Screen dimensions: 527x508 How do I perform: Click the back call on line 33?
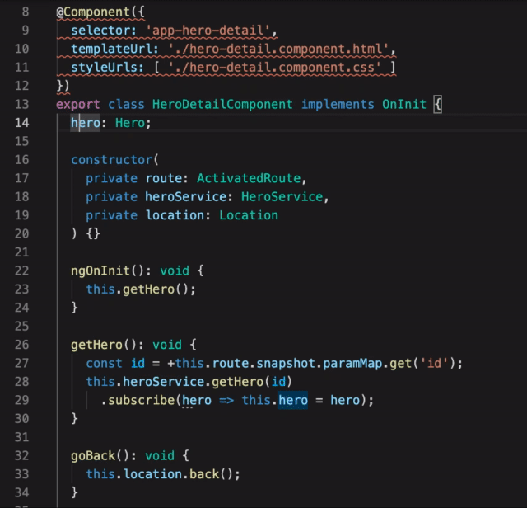tap(204, 475)
